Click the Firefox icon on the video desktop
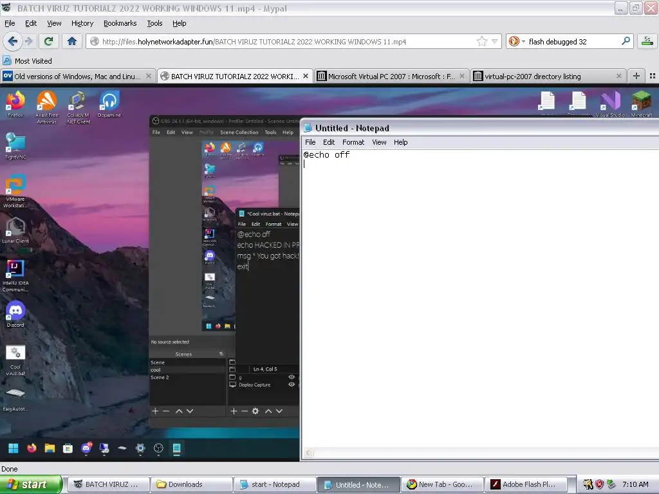659x494 pixels. coord(15,104)
